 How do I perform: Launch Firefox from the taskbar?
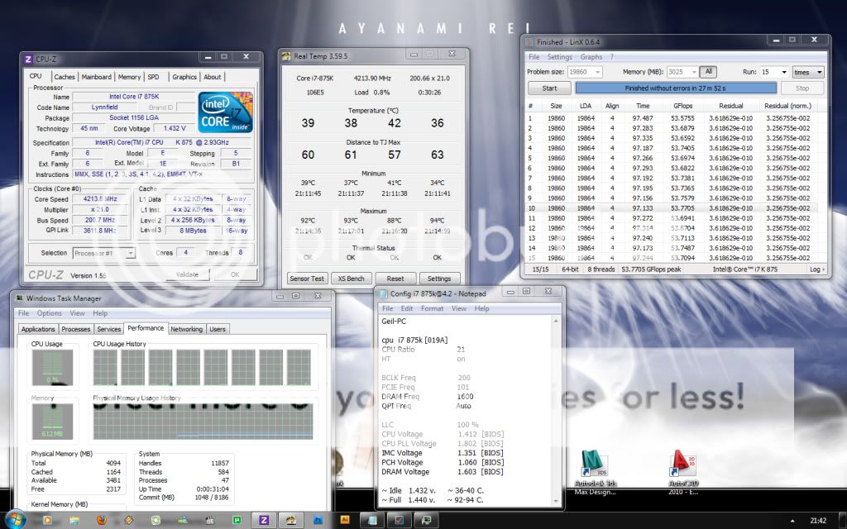click(x=101, y=521)
